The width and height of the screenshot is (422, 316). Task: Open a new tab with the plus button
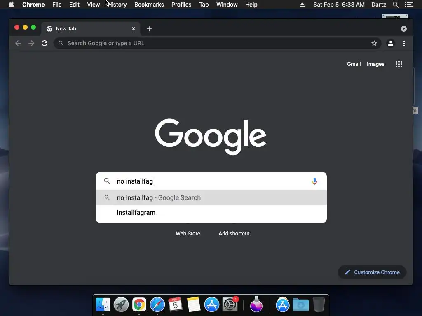point(149,29)
